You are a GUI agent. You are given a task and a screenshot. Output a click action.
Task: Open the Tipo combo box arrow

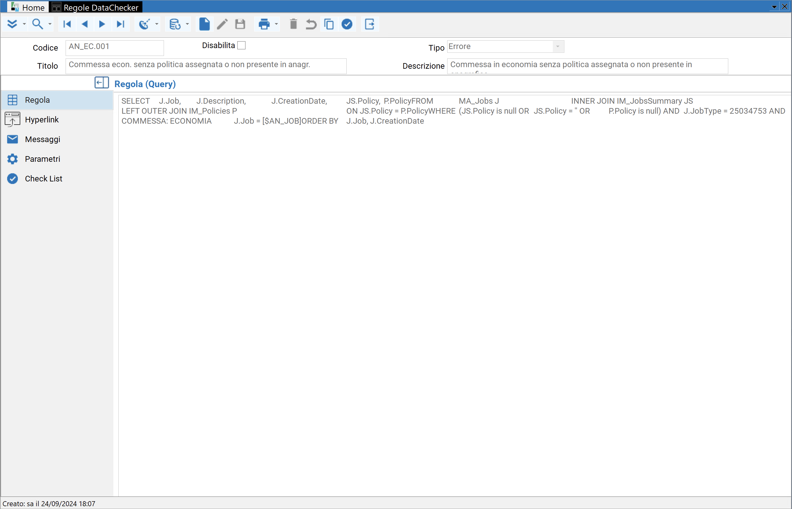click(x=558, y=47)
